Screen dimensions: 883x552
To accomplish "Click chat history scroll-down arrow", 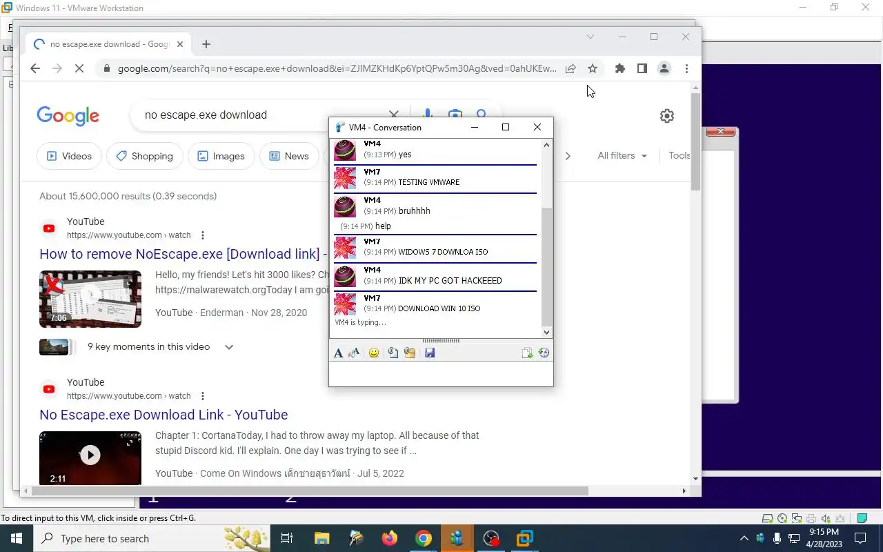I will 547,332.
